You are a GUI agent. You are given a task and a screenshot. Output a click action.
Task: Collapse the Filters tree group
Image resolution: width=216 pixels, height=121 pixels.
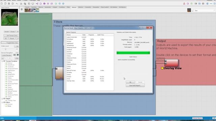[2, 102]
